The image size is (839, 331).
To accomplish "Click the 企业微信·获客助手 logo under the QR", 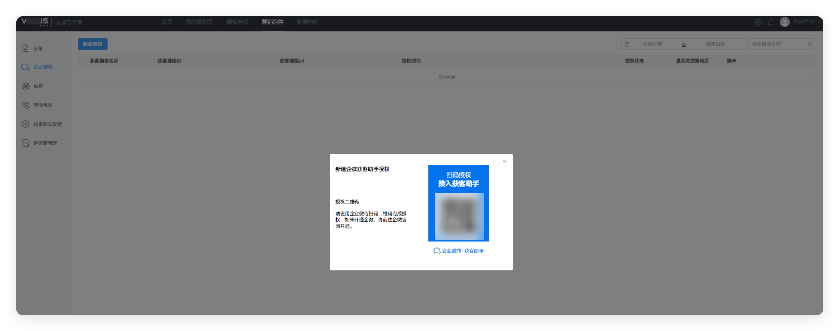I will coord(459,251).
